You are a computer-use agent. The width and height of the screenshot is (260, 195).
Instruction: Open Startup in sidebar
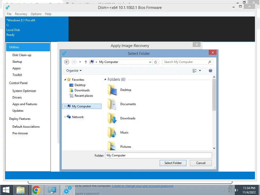click(17, 62)
